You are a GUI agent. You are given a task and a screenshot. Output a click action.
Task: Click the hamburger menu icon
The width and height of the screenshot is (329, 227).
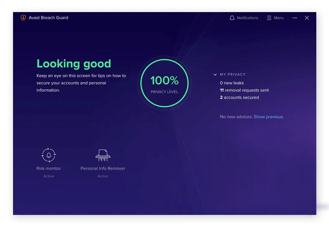269,18
